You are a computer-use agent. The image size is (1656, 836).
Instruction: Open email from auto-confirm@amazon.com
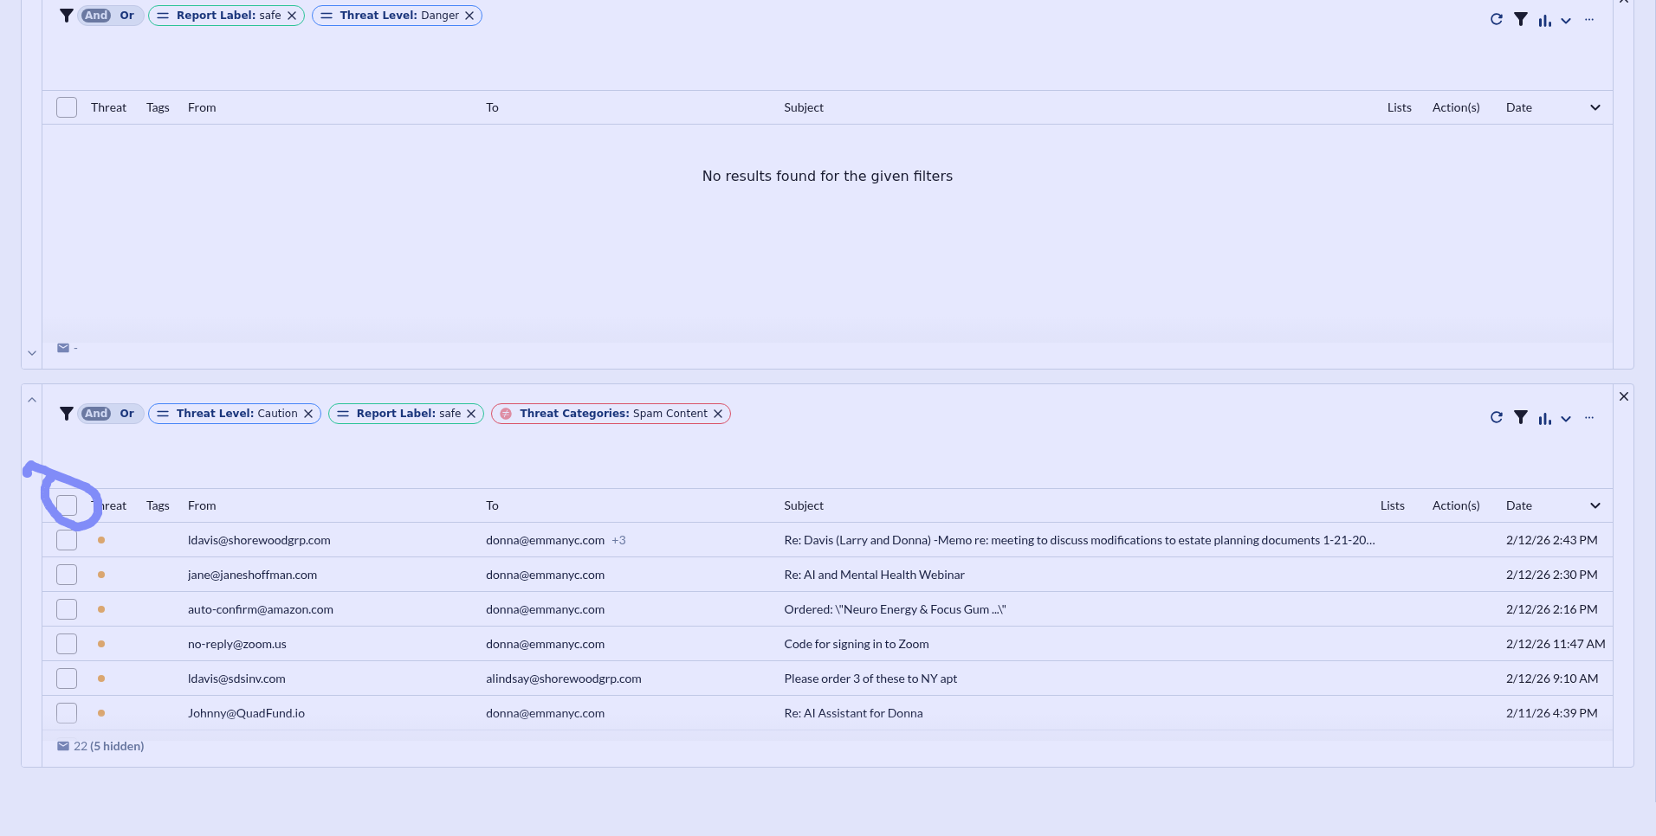point(260,609)
